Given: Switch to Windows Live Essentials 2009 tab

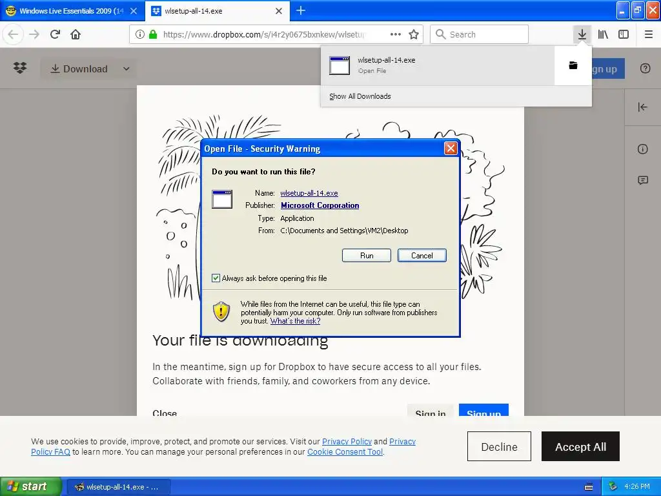Looking at the screenshot, I should click(x=72, y=11).
